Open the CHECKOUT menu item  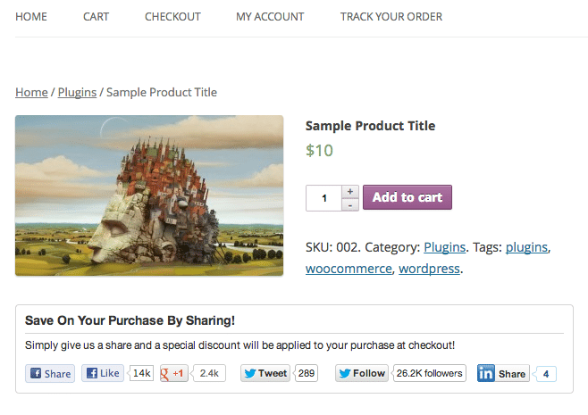(172, 17)
